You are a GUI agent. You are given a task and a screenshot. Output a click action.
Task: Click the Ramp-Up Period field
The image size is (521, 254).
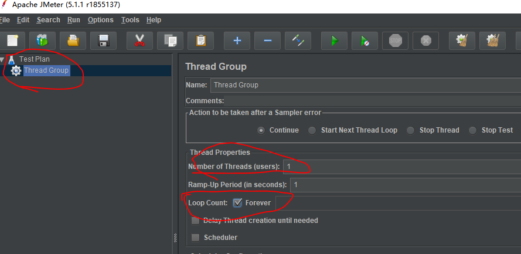click(x=406, y=185)
